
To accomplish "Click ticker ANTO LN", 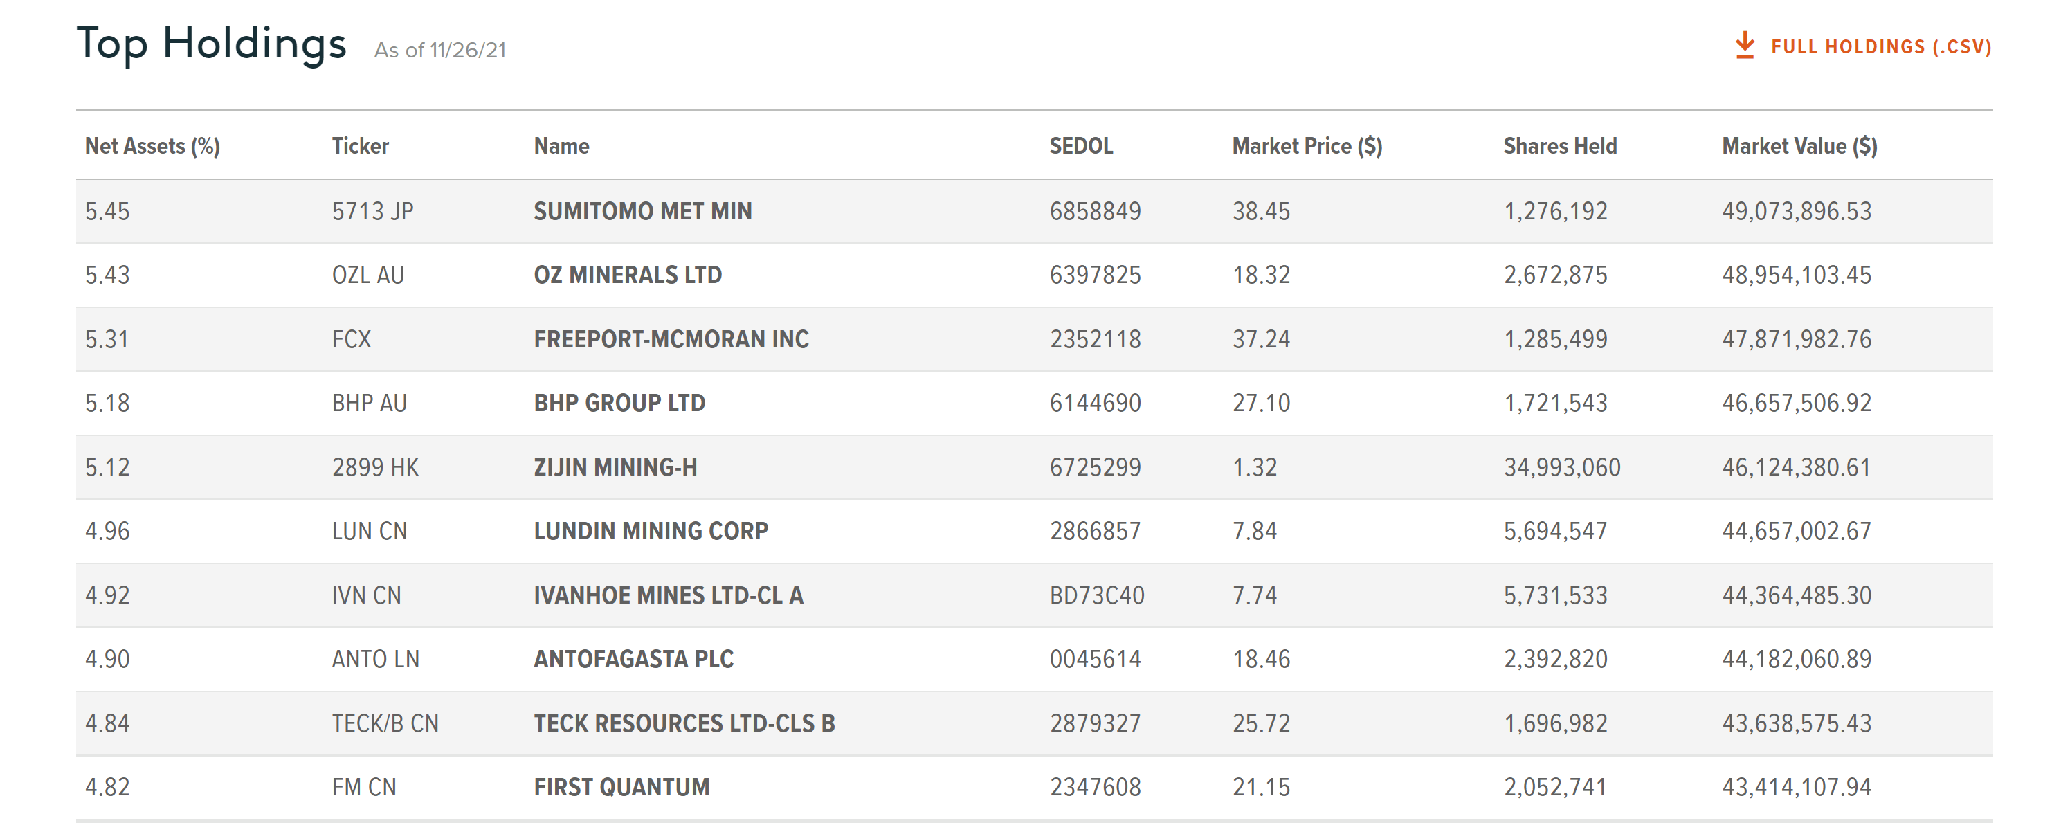I will tap(375, 658).
